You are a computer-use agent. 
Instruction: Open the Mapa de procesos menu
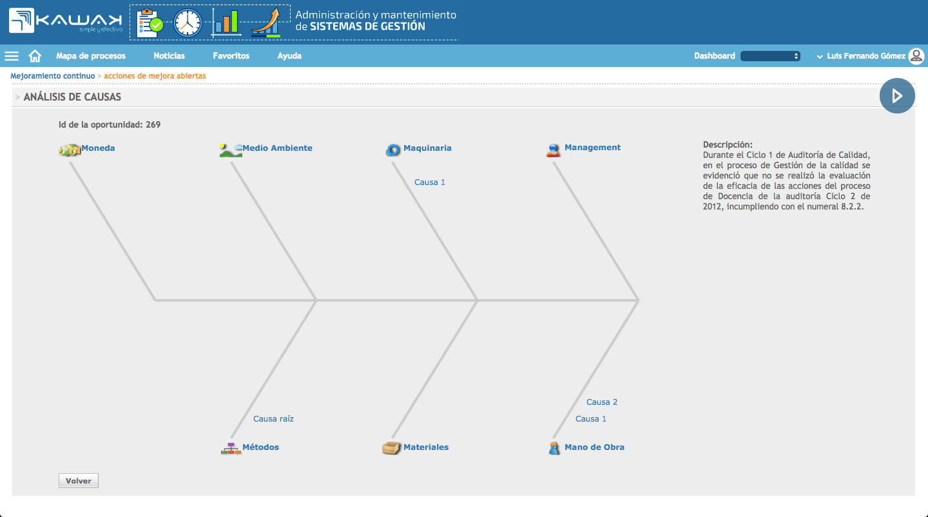click(x=91, y=56)
